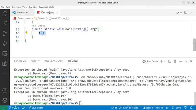The width and height of the screenshot is (196, 110).
Task: Change end of line sequence LF
Action: tap(167, 108)
